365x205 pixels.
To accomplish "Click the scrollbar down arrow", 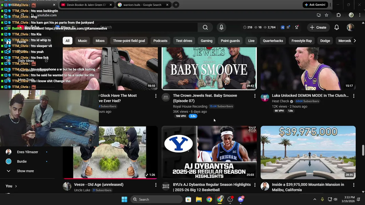I will 363,192.
